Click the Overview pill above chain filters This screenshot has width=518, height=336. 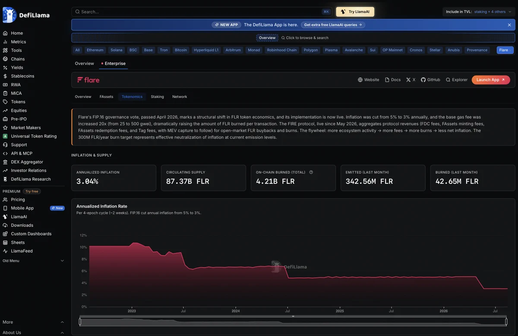267,38
